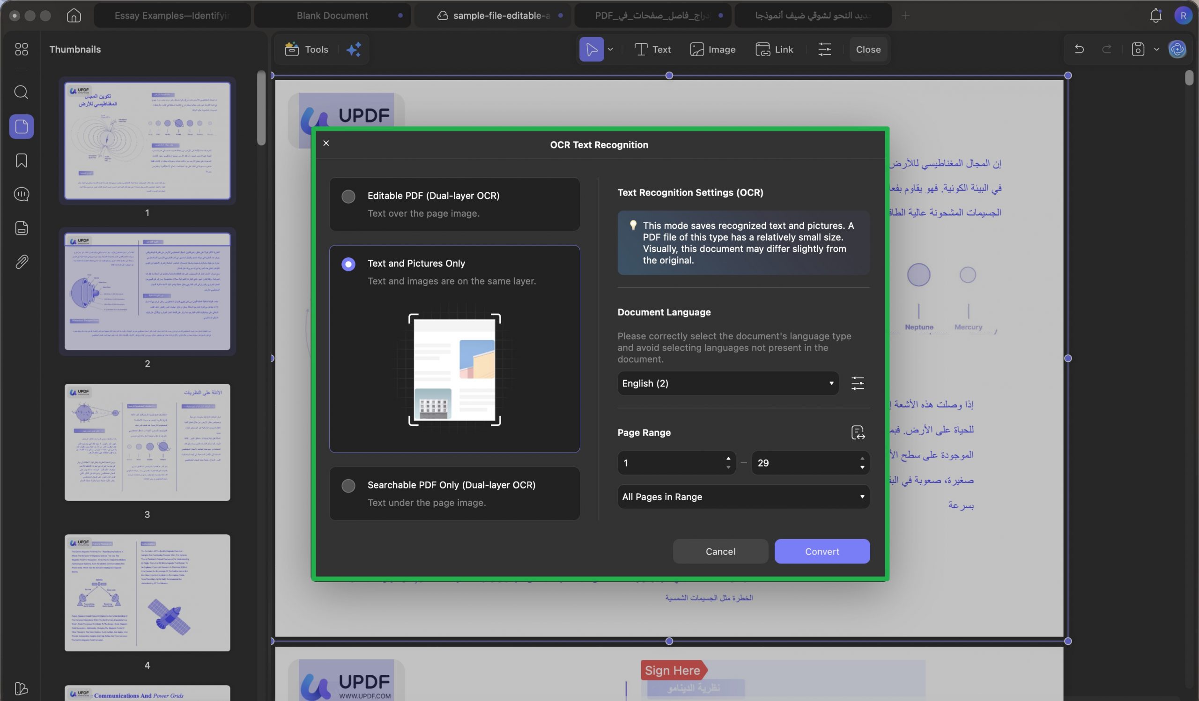Close the OCR Text Recognition dialog
The width and height of the screenshot is (1199, 701).
(x=326, y=143)
